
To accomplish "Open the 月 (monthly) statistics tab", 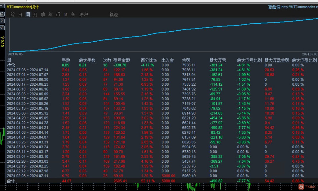I will [35, 15].
